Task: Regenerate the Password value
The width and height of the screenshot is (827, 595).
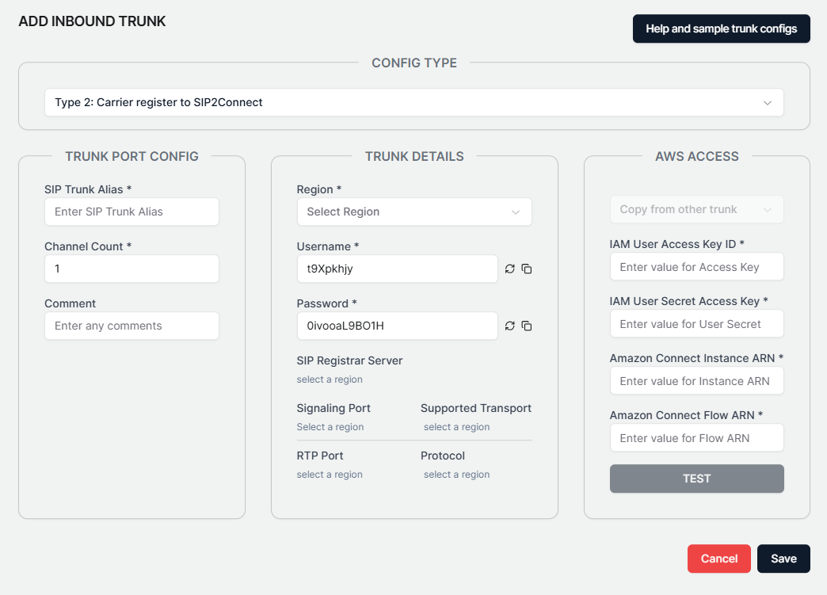Action: [509, 326]
